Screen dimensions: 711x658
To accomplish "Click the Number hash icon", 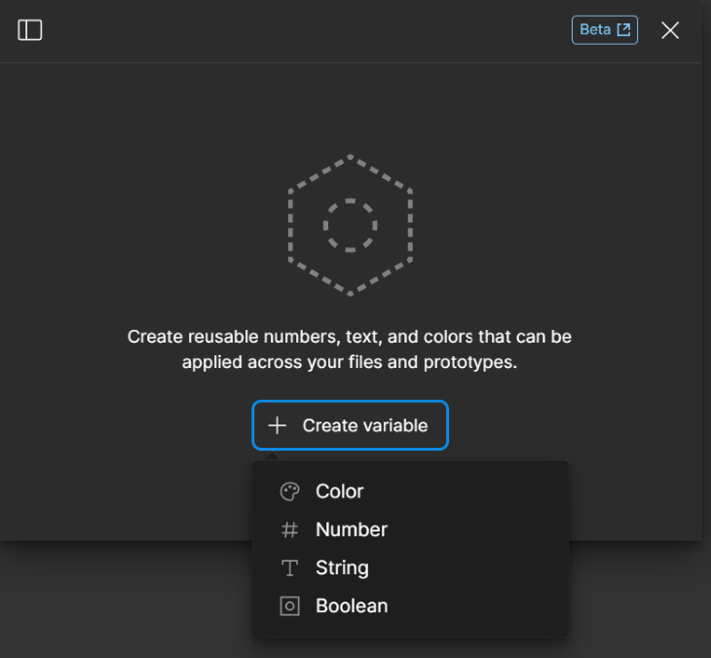I will pos(289,530).
